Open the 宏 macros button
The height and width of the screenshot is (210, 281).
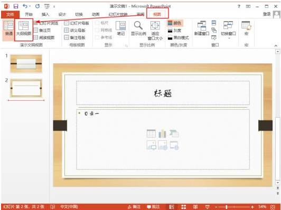coord(246,28)
